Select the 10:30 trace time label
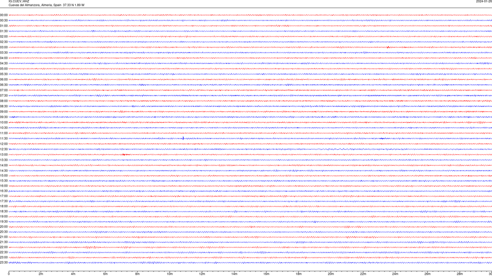Viewport: 492px width, 276px height. click(x=4, y=128)
